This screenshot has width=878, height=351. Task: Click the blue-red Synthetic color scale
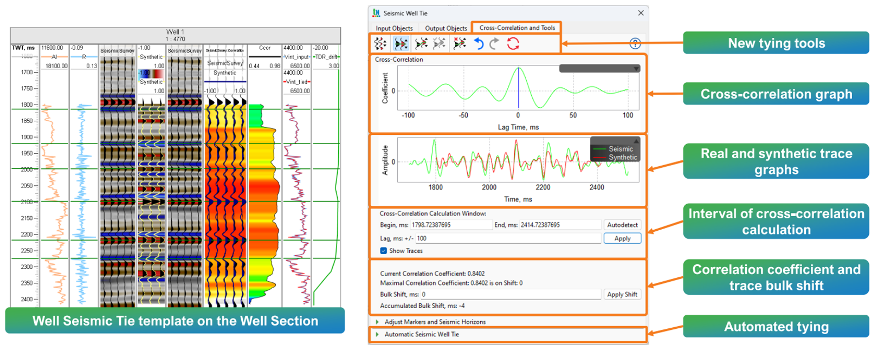pos(151,73)
